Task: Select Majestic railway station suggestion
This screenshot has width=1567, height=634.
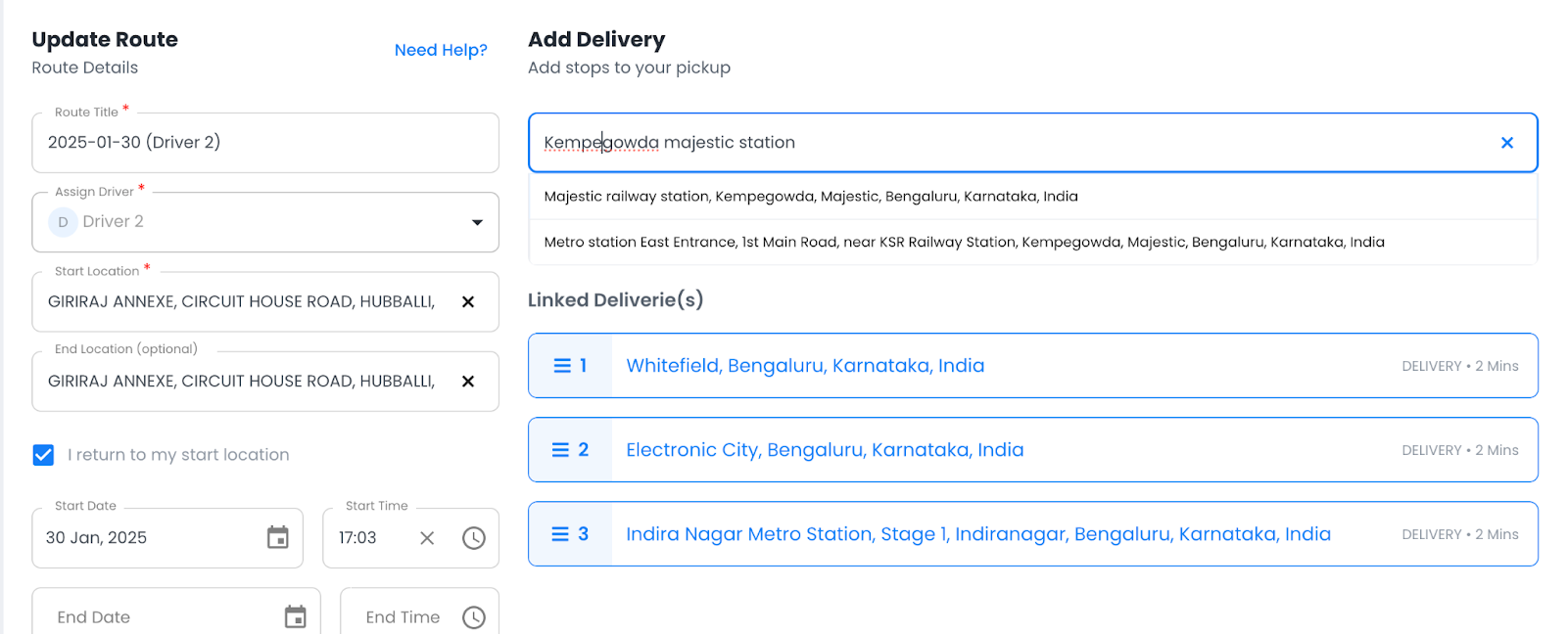Action: click(810, 196)
